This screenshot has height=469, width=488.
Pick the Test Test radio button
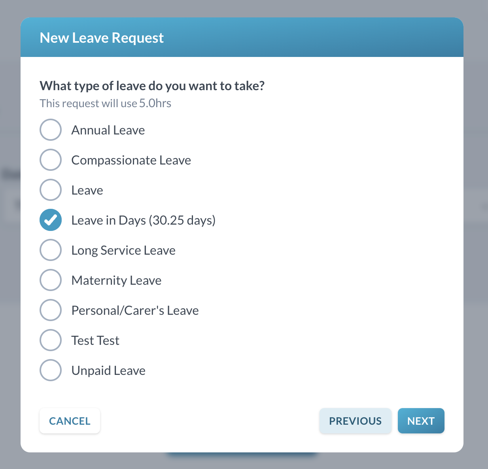pyautogui.click(x=51, y=340)
